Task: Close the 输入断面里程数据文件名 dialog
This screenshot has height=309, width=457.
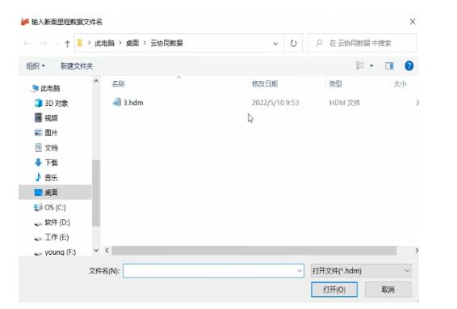Action: point(413,22)
